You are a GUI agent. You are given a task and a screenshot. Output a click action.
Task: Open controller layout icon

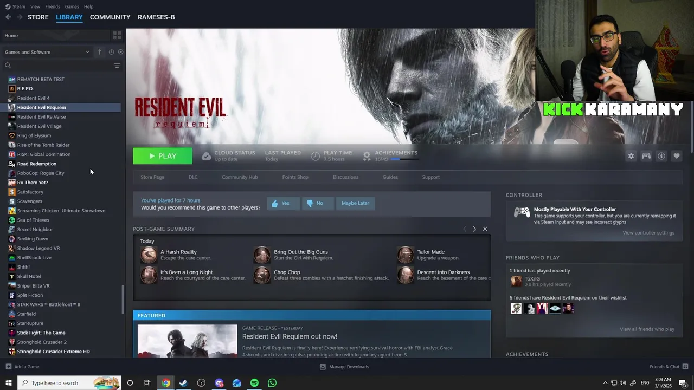646,156
